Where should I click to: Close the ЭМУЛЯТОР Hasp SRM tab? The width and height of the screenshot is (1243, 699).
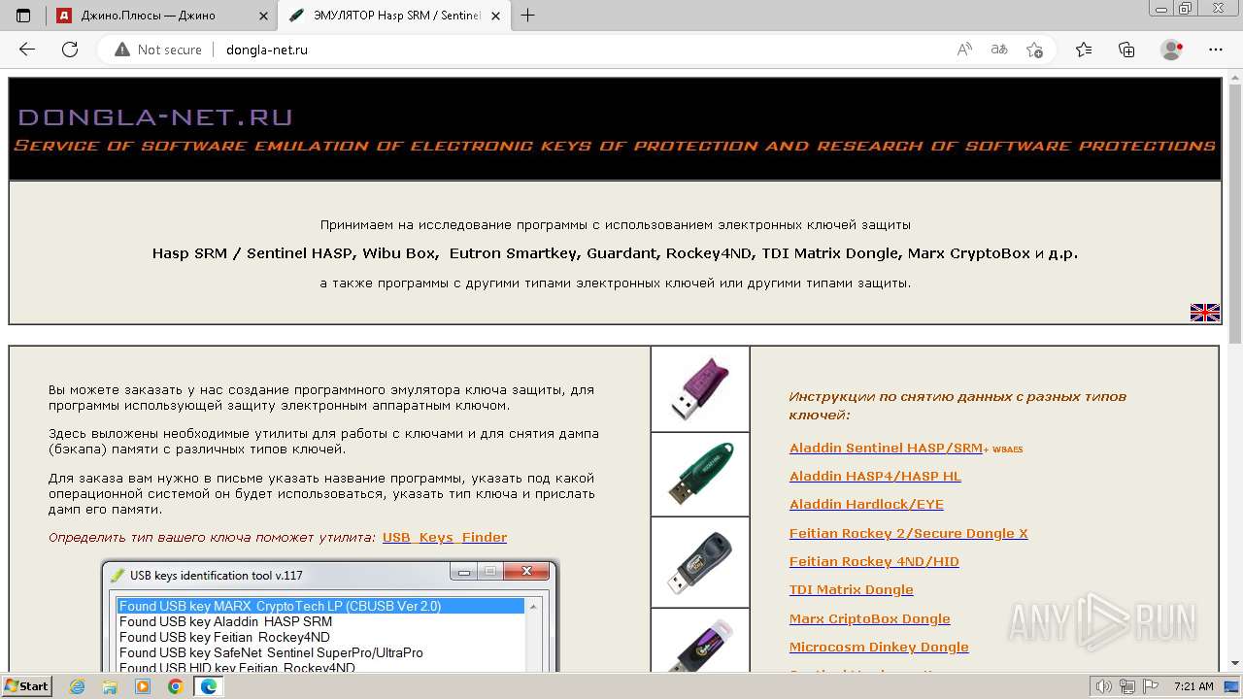(495, 16)
